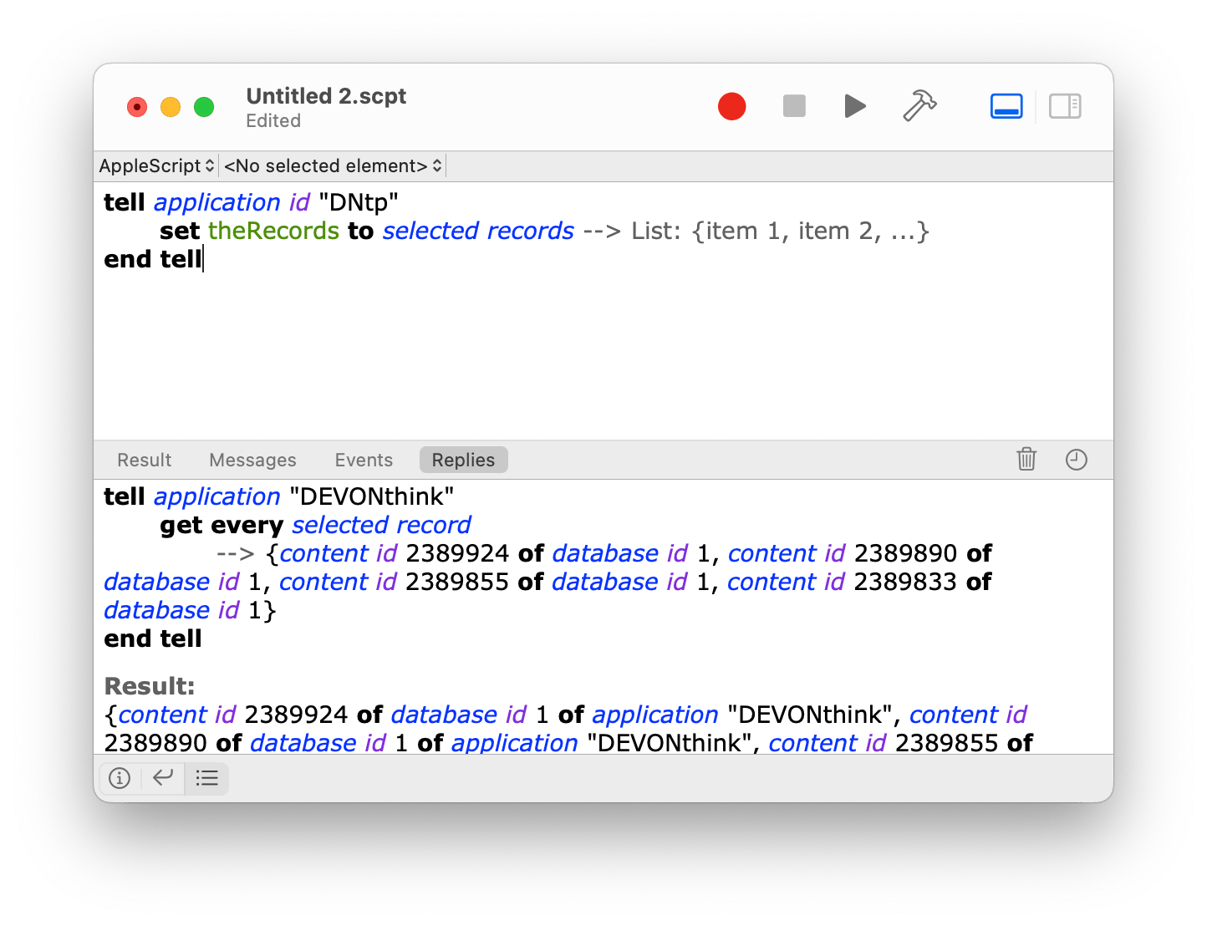Toggle the right sidebar panel
The height and width of the screenshot is (926, 1207).
(x=1065, y=107)
